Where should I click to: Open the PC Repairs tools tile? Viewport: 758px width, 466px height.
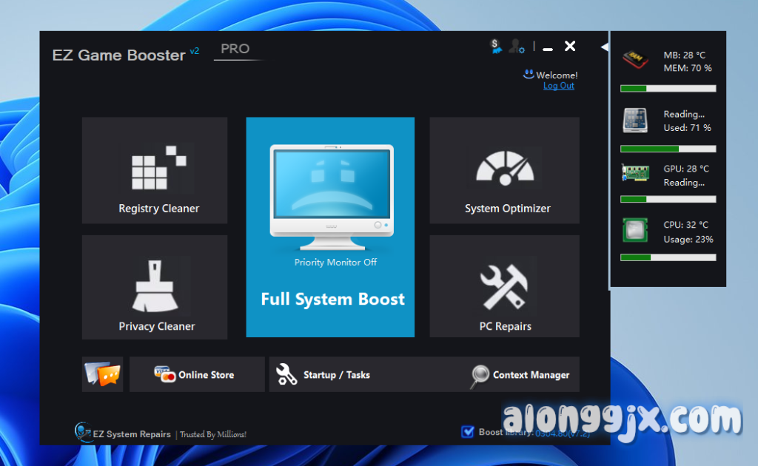(504, 288)
